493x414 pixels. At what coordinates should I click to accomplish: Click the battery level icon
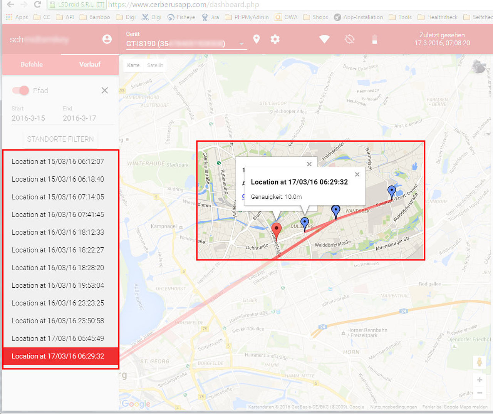coord(375,39)
